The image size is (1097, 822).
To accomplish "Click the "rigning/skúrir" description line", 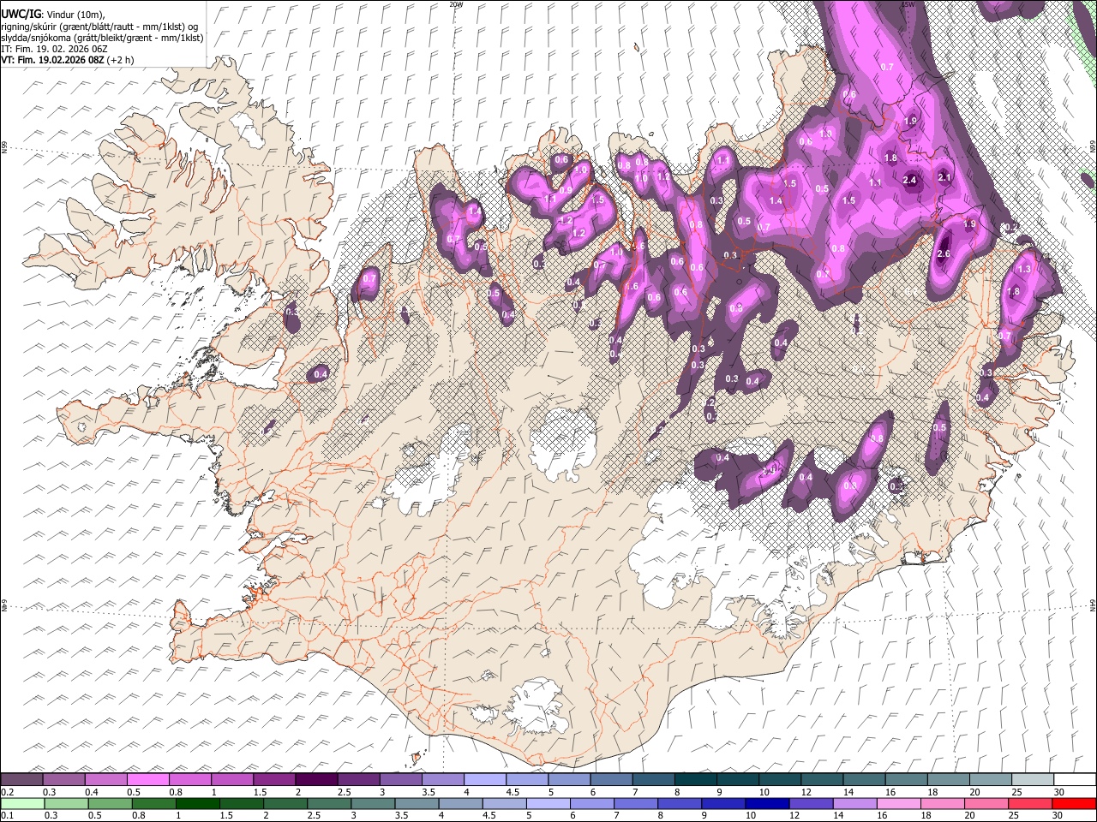I will [101, 27].
